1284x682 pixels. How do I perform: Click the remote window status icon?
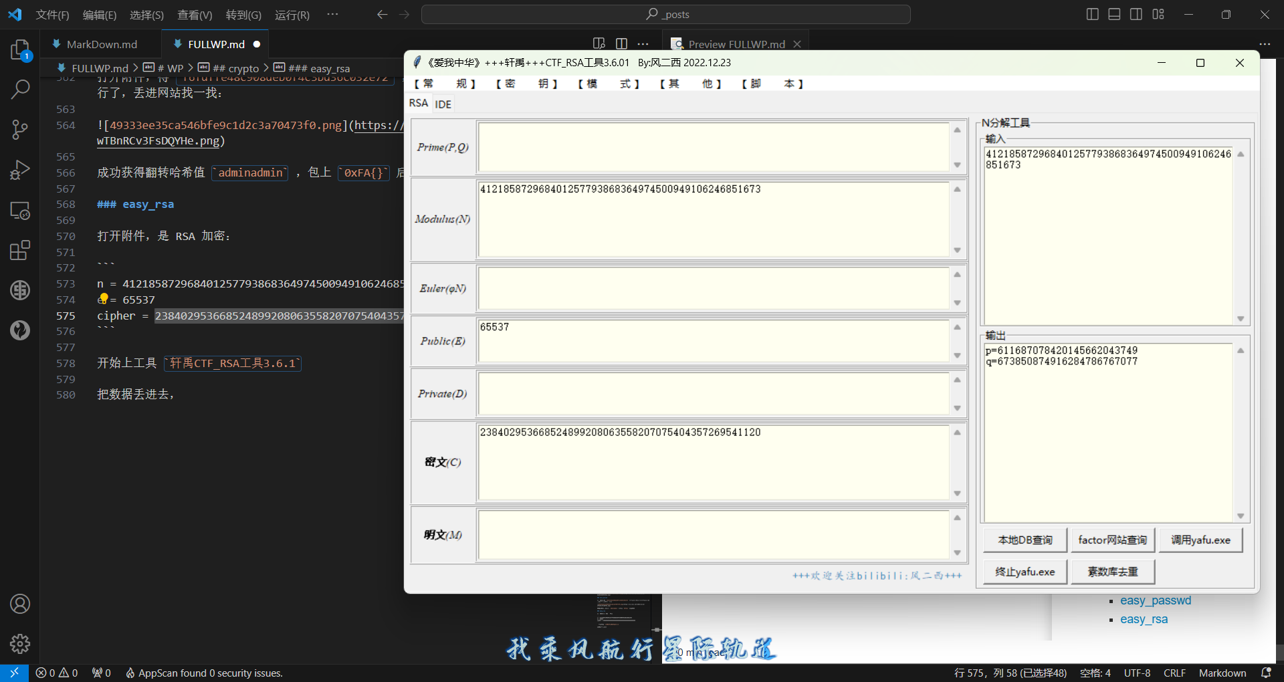click(x=14, y=673)
